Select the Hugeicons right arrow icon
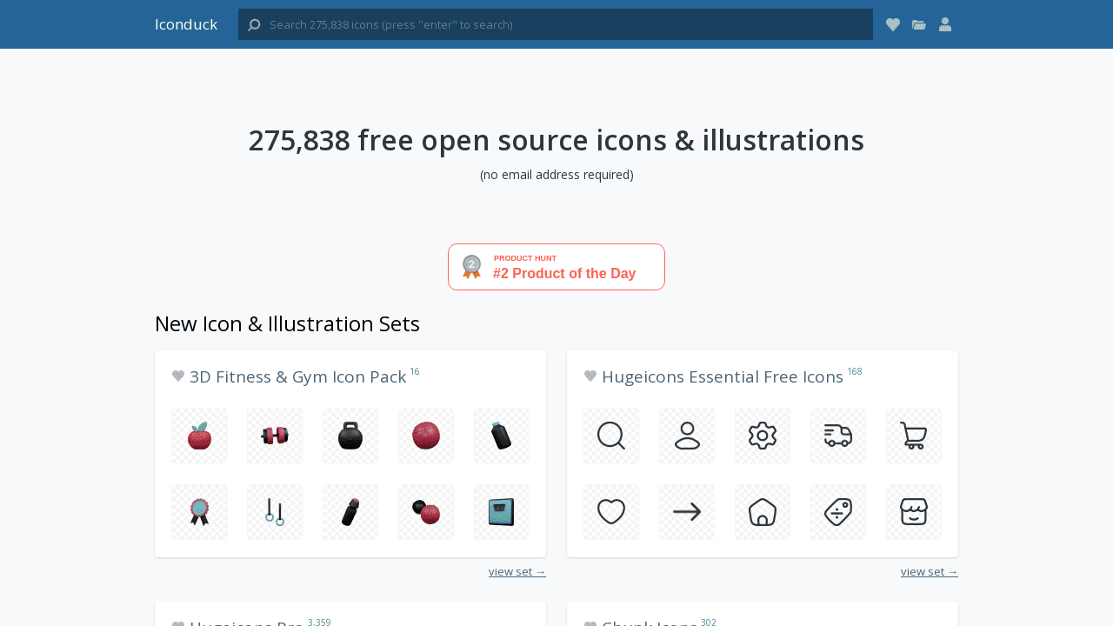The height and width of the screenshot is (626, 1113). pos(687,512)
